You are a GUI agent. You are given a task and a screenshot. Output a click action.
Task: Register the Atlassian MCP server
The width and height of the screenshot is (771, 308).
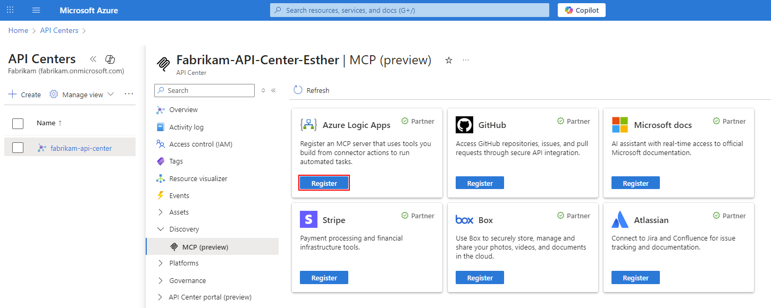(x=636, y=277)
